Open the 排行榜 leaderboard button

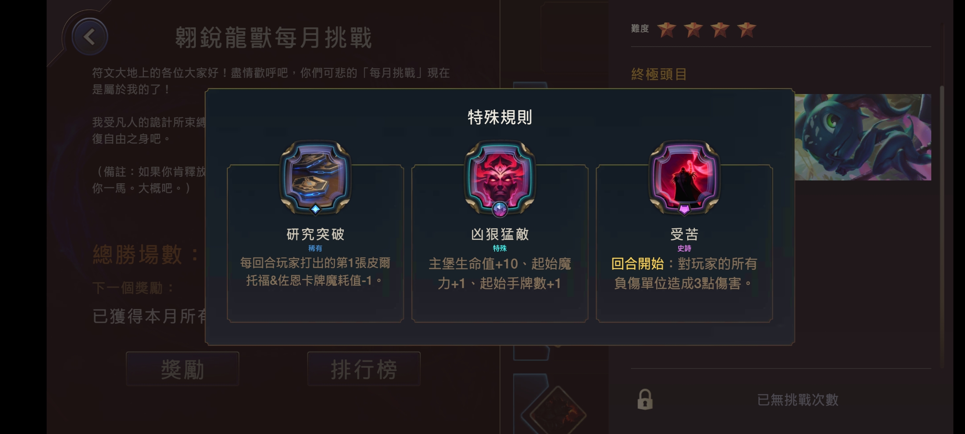tap(364, 369)
